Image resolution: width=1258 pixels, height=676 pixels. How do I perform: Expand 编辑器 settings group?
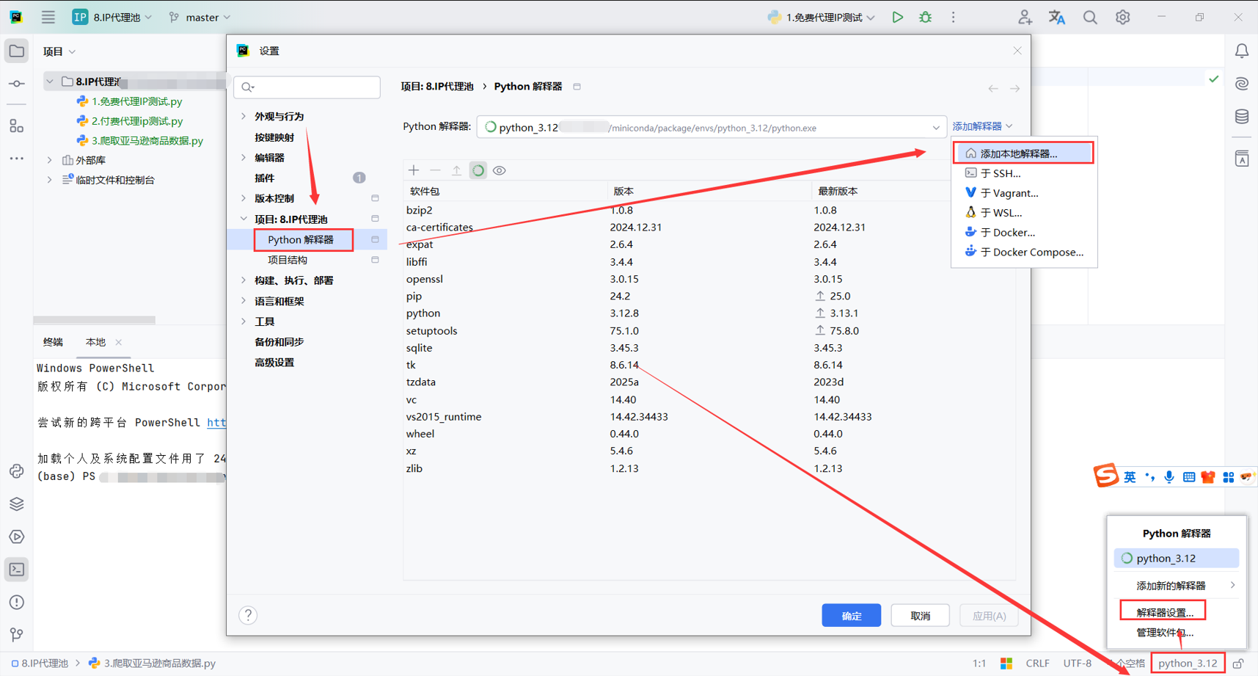pyautogui.click(x=244, y=157)
